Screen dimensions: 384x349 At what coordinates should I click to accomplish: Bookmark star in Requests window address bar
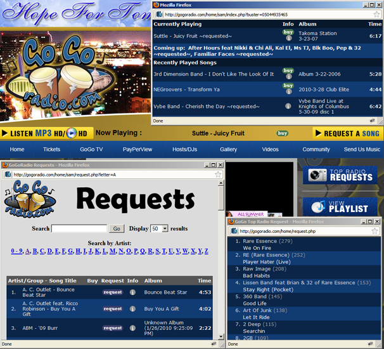click(217, 174)
